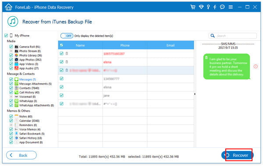This screenshot has width=263, height=166.
Task: Select the deleted row with red elena
Action: (126, 62)
